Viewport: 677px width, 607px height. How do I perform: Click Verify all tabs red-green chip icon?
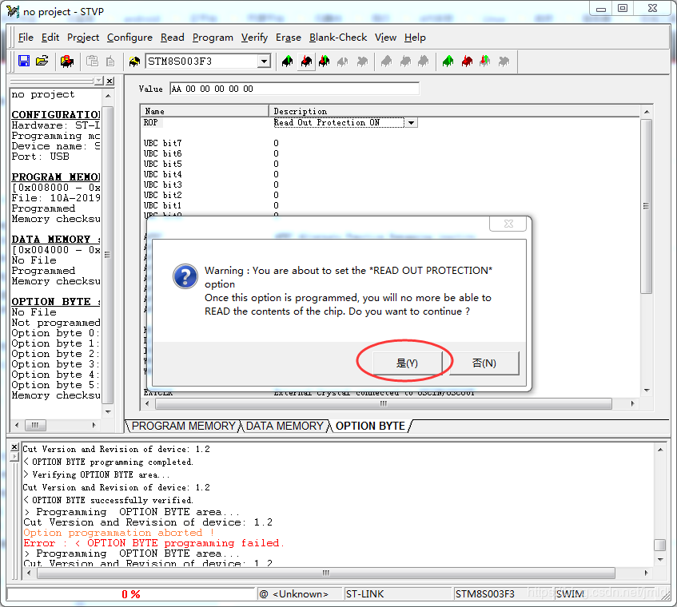[485, 61]
